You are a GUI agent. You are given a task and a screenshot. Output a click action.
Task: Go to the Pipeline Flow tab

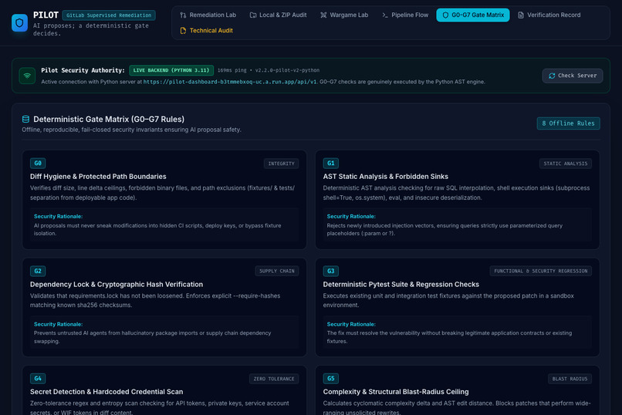(405, 15)
